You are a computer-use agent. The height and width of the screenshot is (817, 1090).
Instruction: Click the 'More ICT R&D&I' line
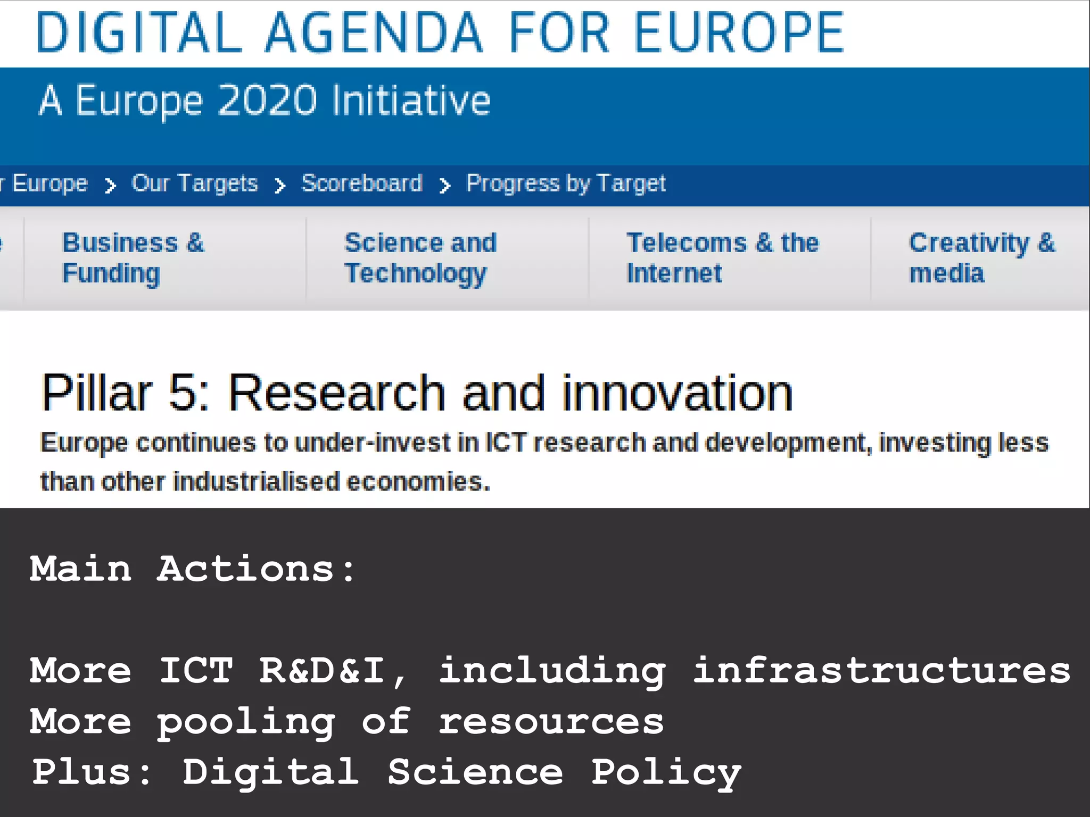(x=549, y=671)
